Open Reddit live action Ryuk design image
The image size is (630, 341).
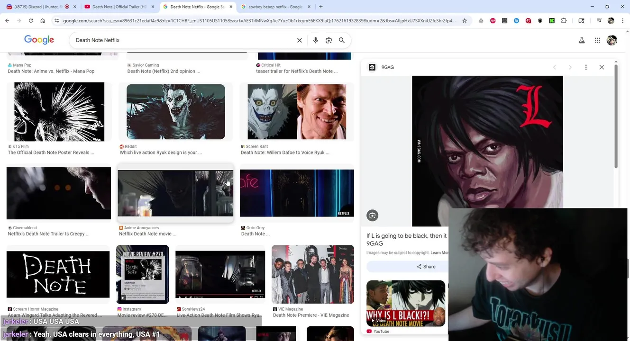coord(176,112)
